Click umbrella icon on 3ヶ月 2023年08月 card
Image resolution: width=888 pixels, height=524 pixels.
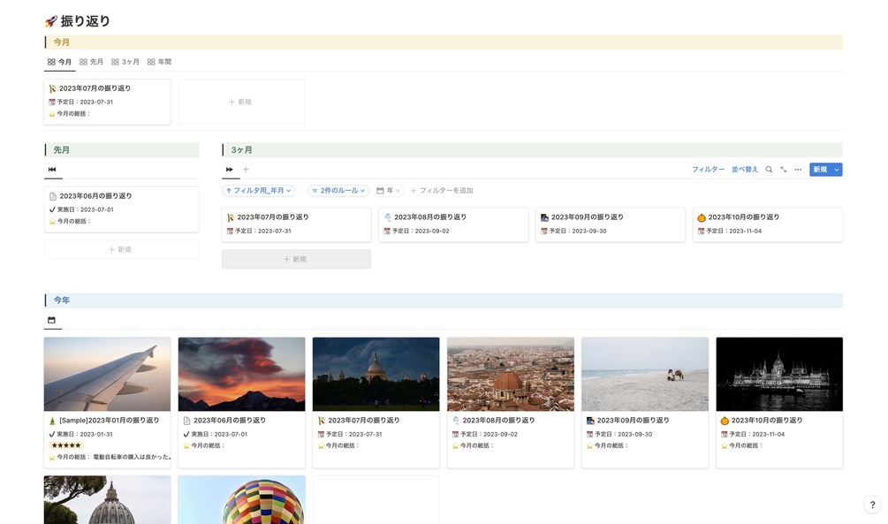[x=387, y=217]
